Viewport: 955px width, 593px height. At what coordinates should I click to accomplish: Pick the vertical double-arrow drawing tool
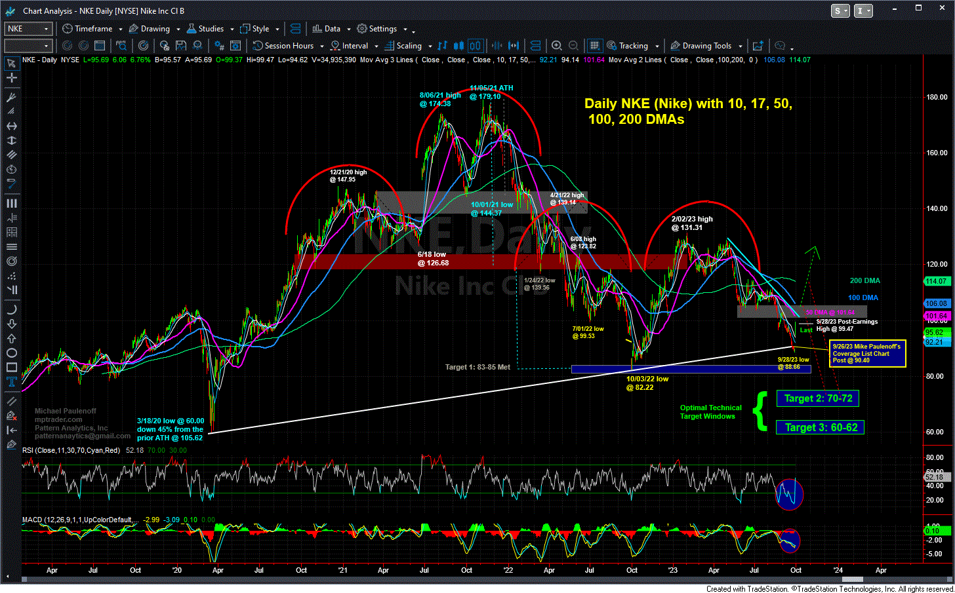(11, 140)
